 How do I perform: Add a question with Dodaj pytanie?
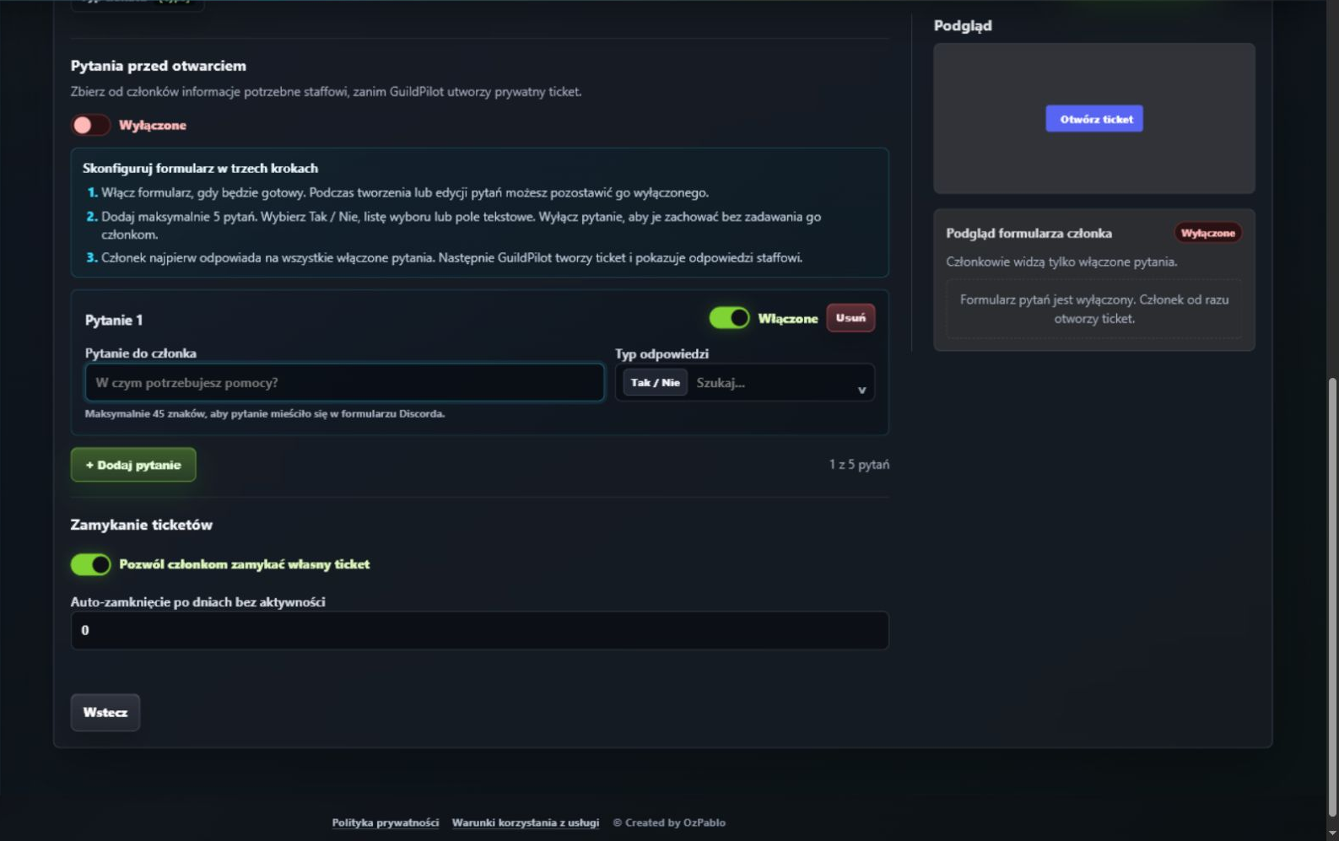click(133, 465)
